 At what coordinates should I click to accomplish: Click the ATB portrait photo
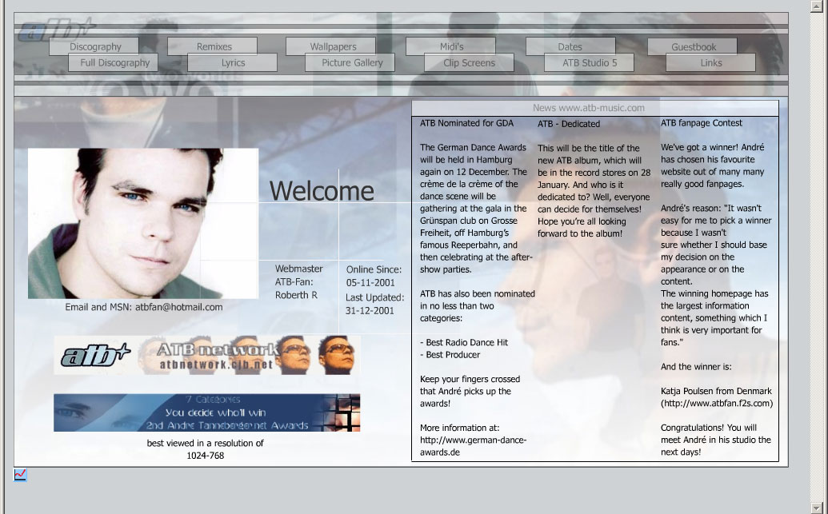tap(143, 223)
